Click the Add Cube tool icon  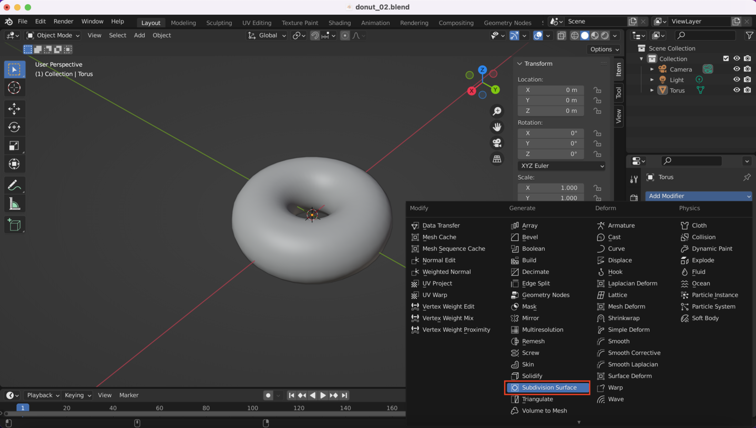coord(14,225)
